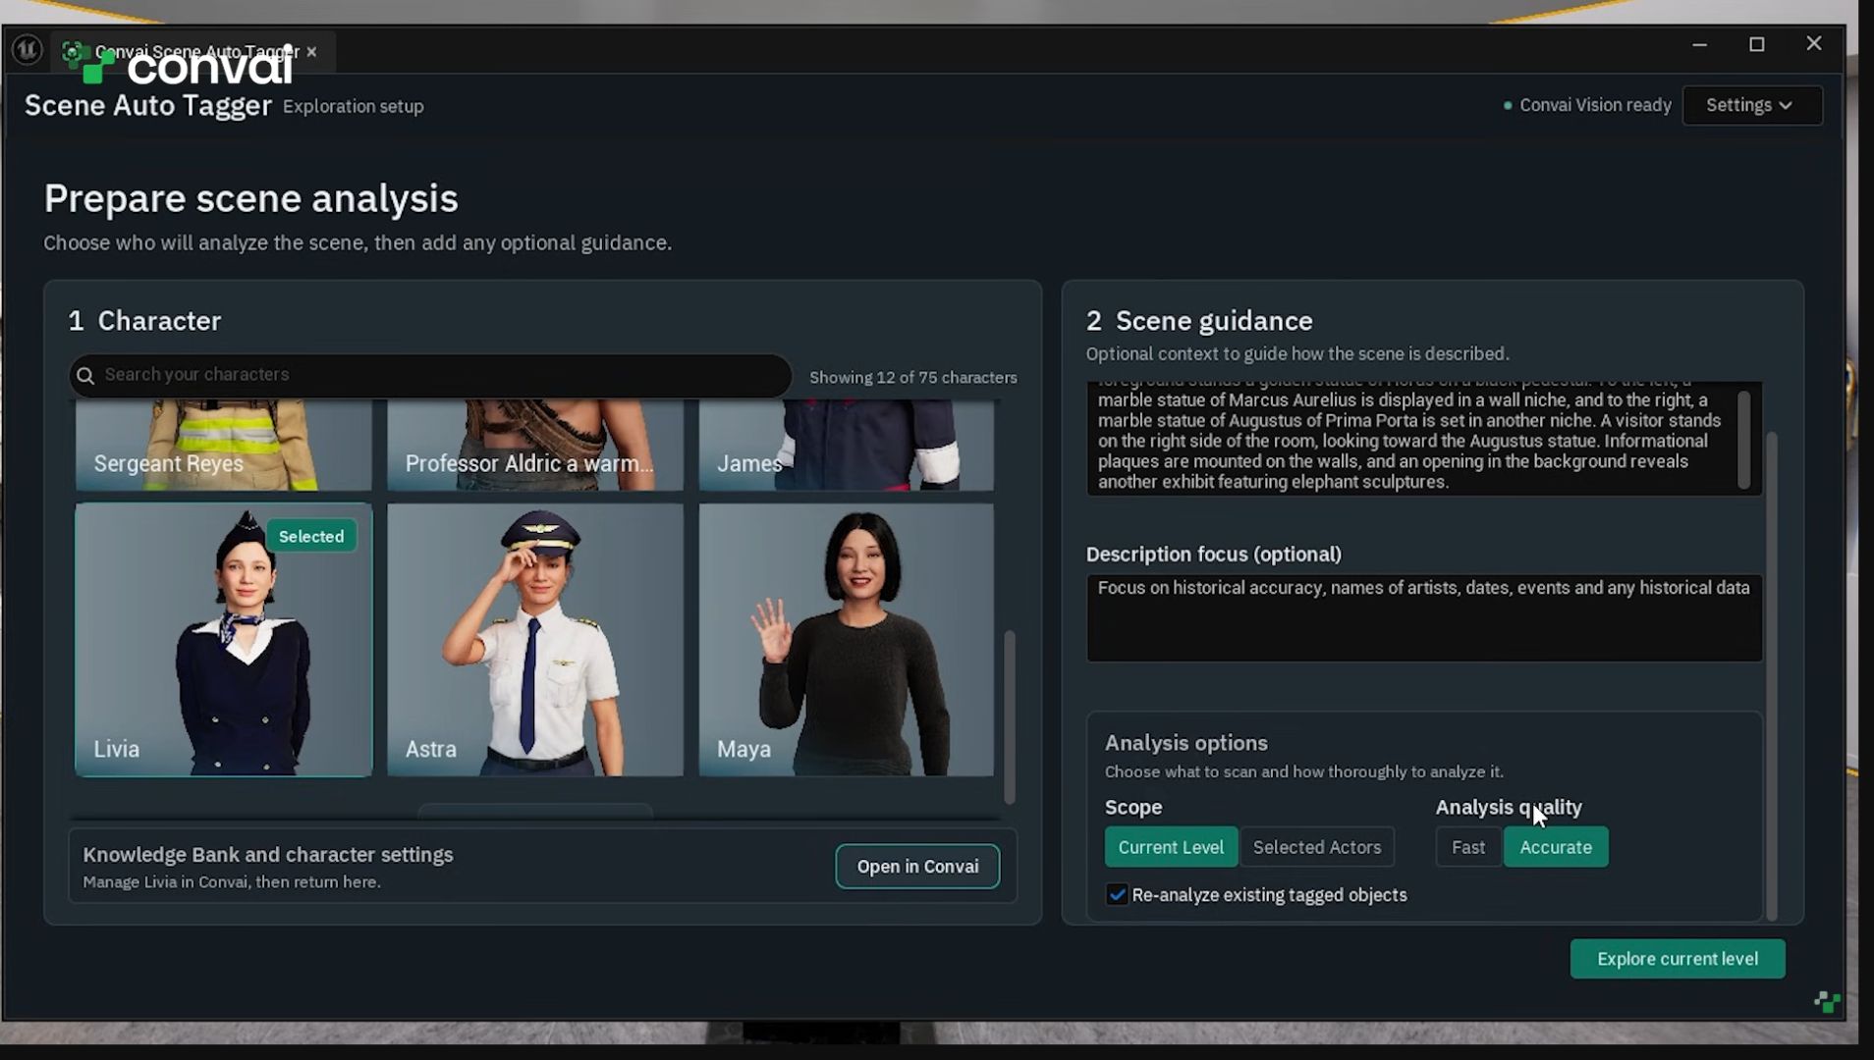
Task: Open in Convai button
Action: click(917, 867)
